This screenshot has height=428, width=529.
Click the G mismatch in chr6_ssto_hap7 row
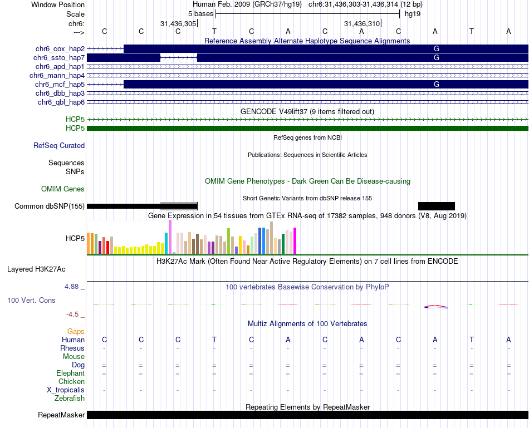[x=436, y=58]
